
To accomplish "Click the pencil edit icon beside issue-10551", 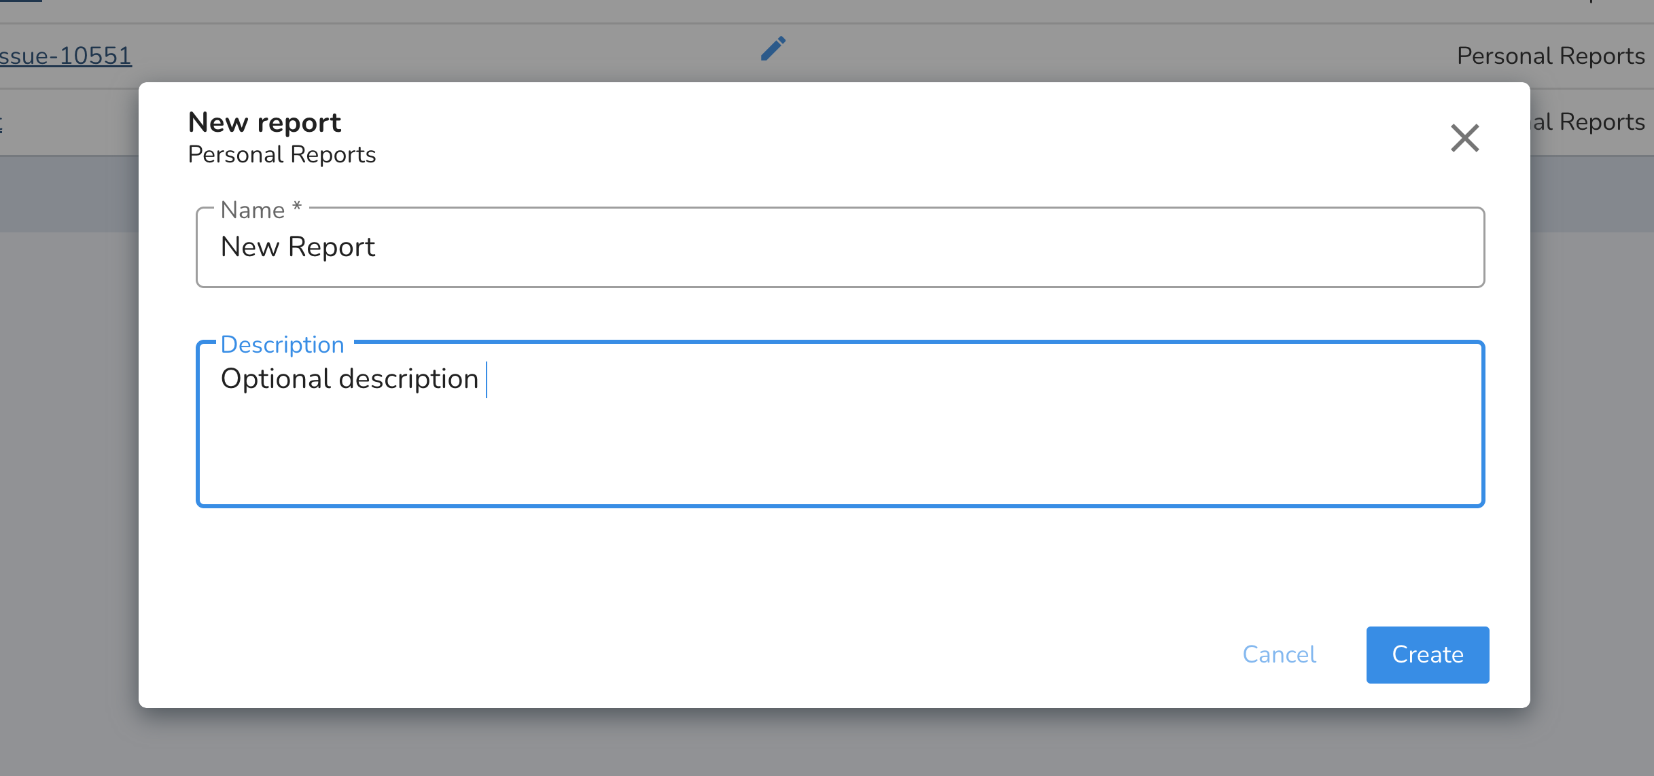I will (x=773, y=49).
